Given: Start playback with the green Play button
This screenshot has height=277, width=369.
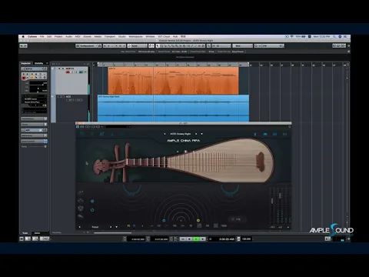Looking at the screenshot, I should tap(196, 239).
